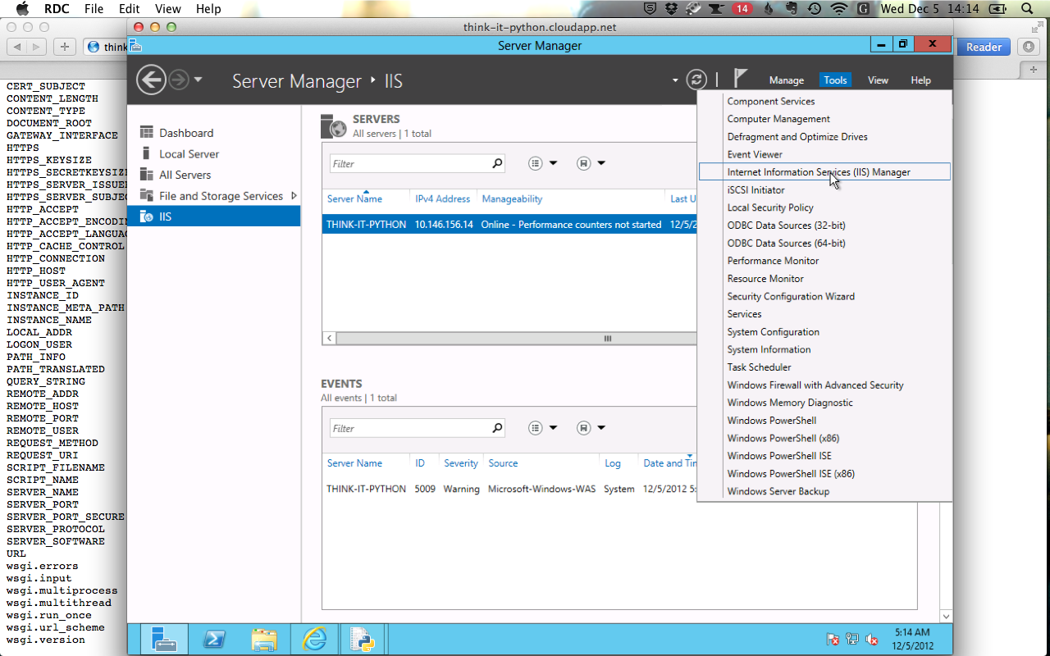Open the navigation history dropdown arrow
Viewport: 1050px width, 656px height.
point(199,80)
